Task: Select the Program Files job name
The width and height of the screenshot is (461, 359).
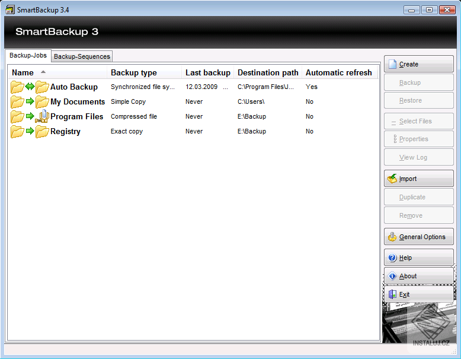Action: [77, 117]
